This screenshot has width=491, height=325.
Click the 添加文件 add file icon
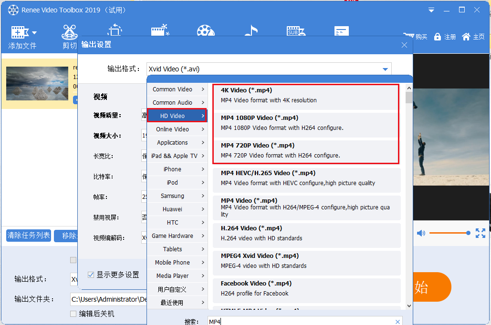(x=20, y=32)
